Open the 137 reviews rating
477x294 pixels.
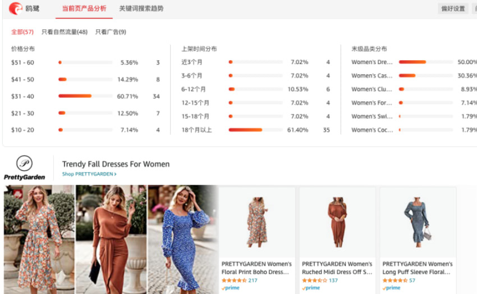(x=320, y=281)
